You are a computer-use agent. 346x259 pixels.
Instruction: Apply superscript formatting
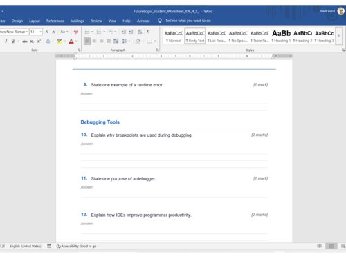(x=39, y=41)
